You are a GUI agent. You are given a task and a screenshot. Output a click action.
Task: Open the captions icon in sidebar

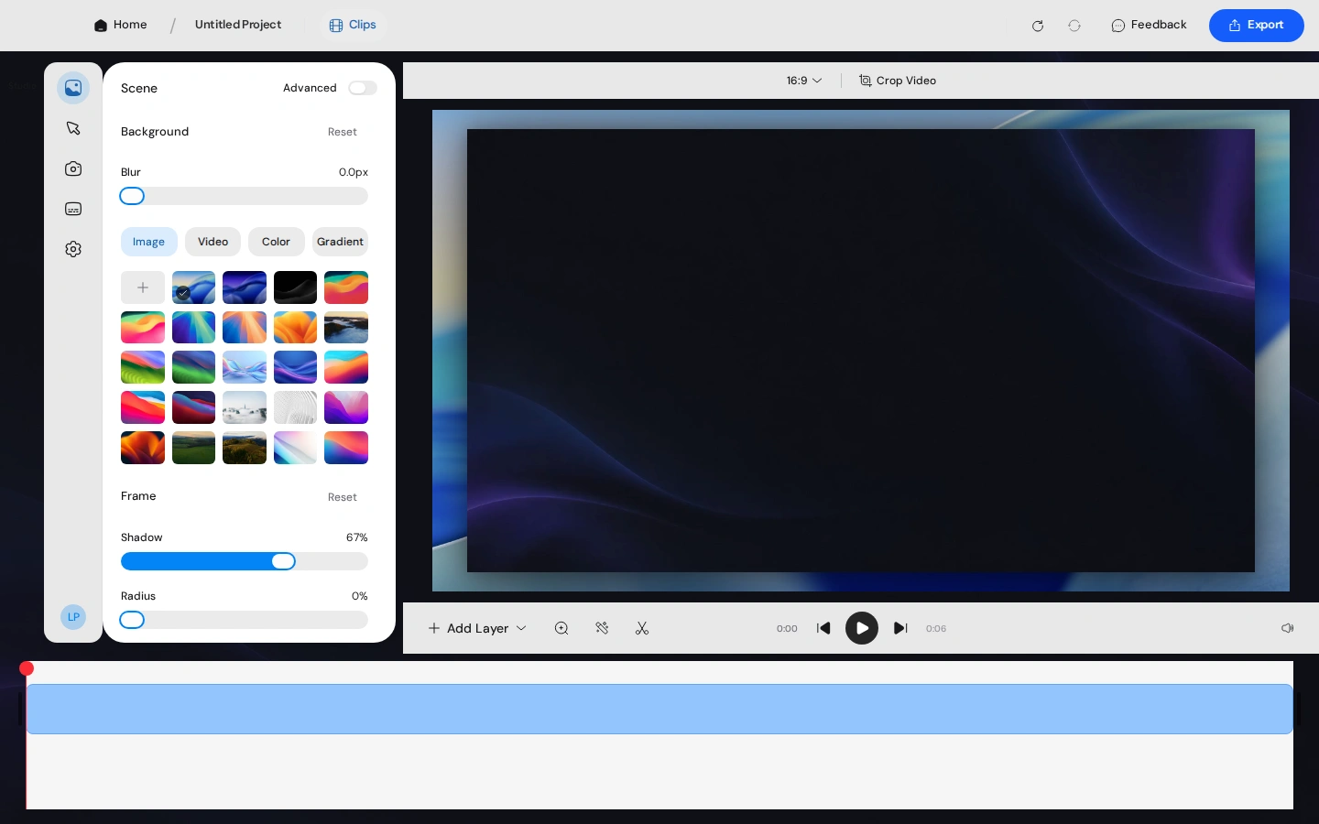click(x=73, y=209)
